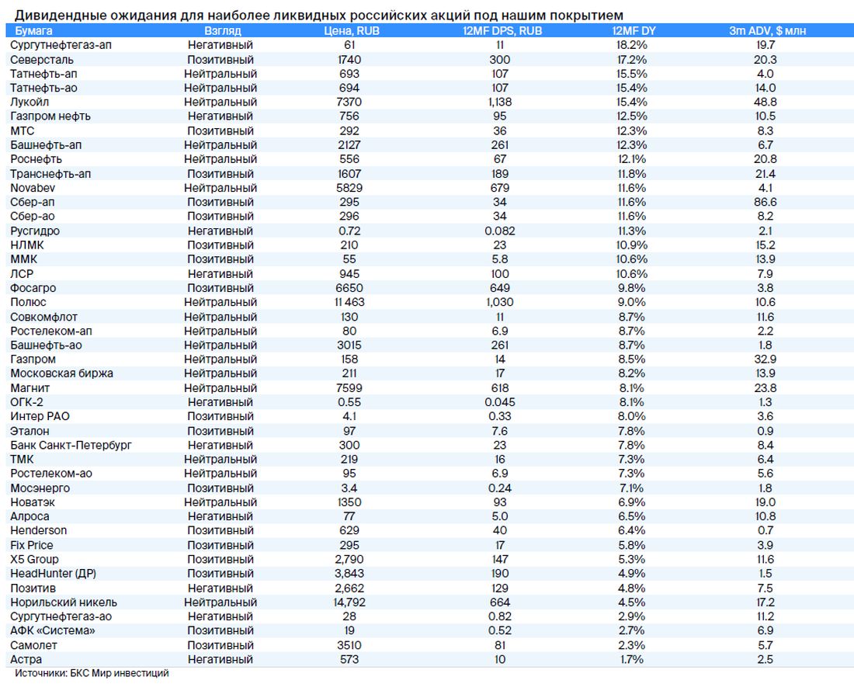The image size is (854, 684).
Task: Click Лукойл's price value 7370
Action: (349, 102)
